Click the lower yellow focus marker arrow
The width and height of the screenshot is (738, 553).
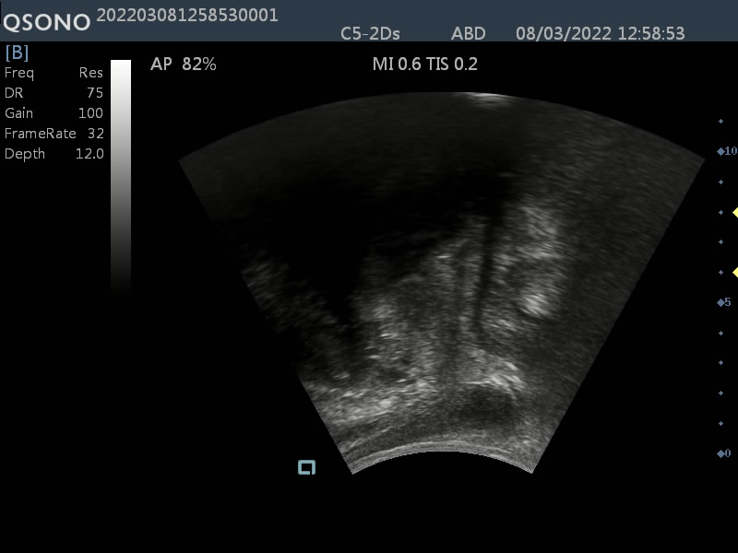[735, 272]
